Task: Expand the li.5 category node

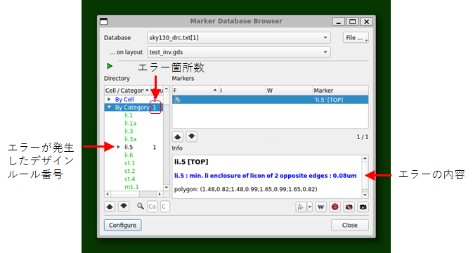Action: point(119,147)
